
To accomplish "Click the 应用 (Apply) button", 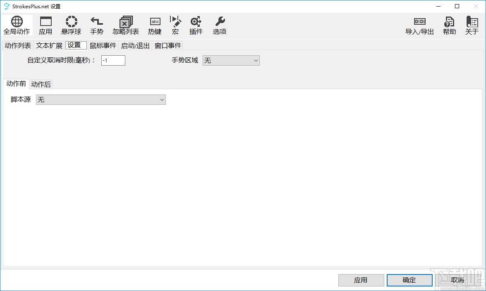I will (361, 280).
